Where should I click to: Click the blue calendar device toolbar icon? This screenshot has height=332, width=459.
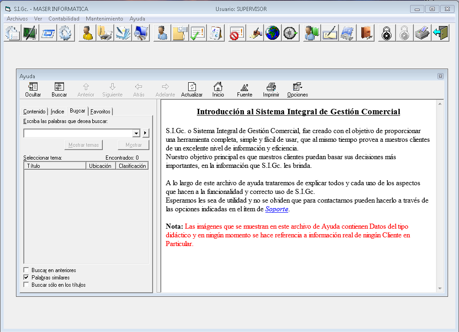[348, 33]
